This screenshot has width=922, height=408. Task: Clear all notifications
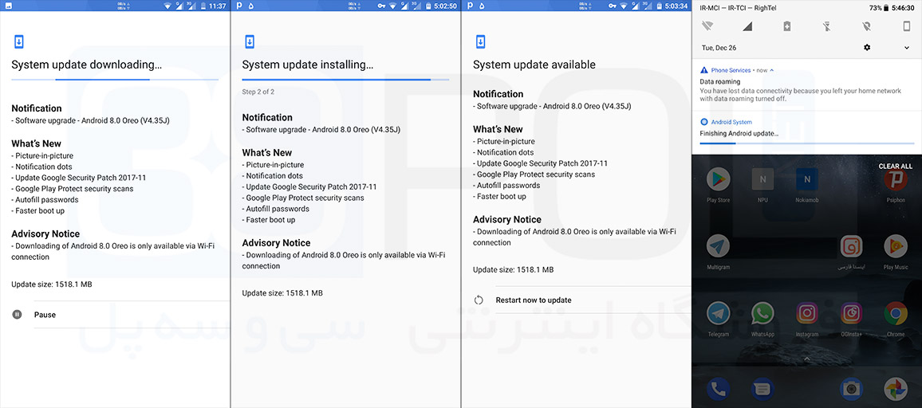(x=896, y=167)
